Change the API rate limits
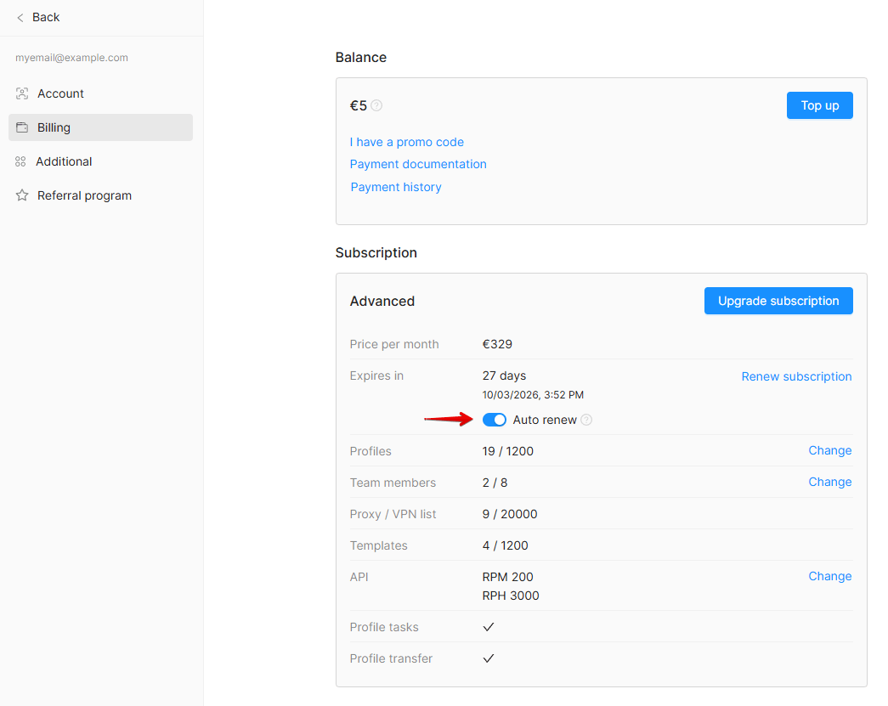The width and height of the screenshot is (888, 706). [x=829, y=576]
